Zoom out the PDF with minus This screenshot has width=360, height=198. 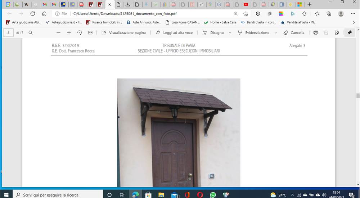(x=58, y=33)
